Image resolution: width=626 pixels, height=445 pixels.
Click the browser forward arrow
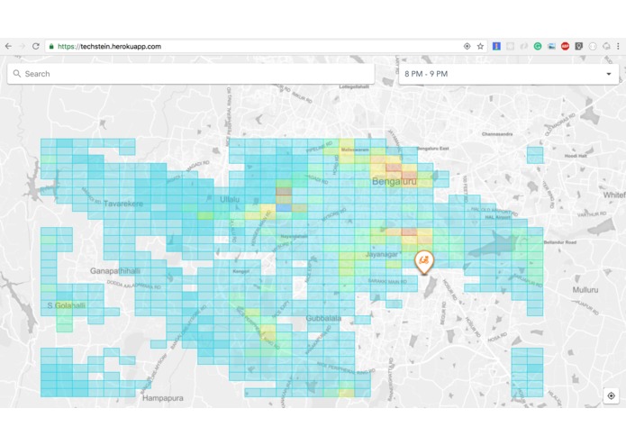pyautogui.click(x=22, y=46)
